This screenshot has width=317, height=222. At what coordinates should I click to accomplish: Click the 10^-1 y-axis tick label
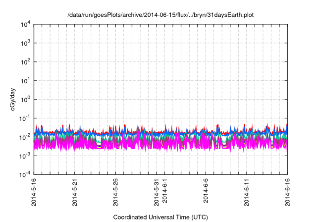25,118
